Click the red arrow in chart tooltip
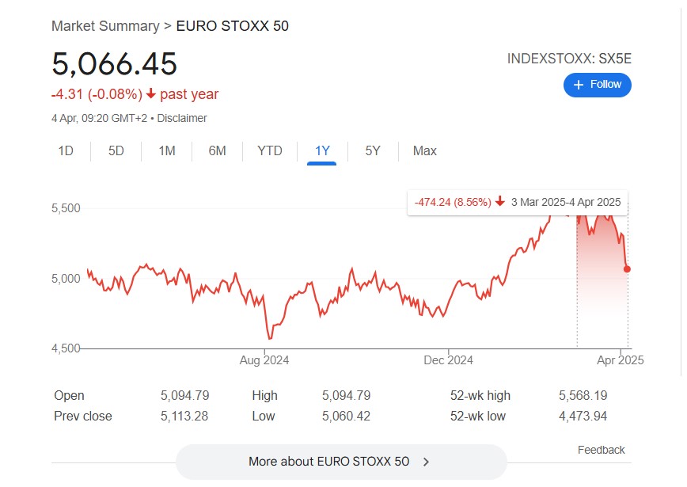Viewport: 687px width, 487px height. 500,202
